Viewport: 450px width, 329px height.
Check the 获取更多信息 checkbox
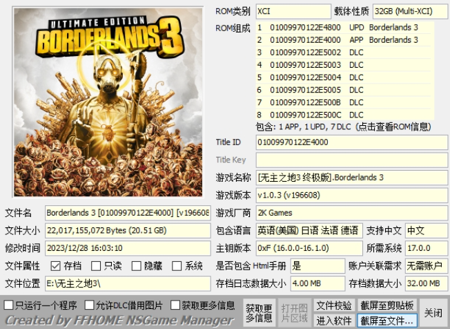coord(175,305)
